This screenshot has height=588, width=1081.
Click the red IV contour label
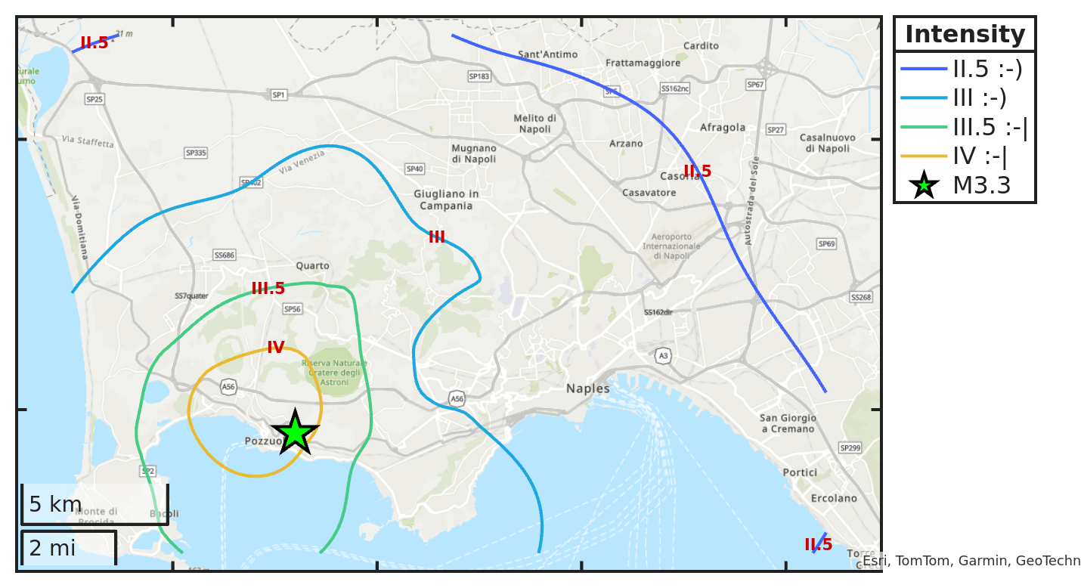(276, 348)
